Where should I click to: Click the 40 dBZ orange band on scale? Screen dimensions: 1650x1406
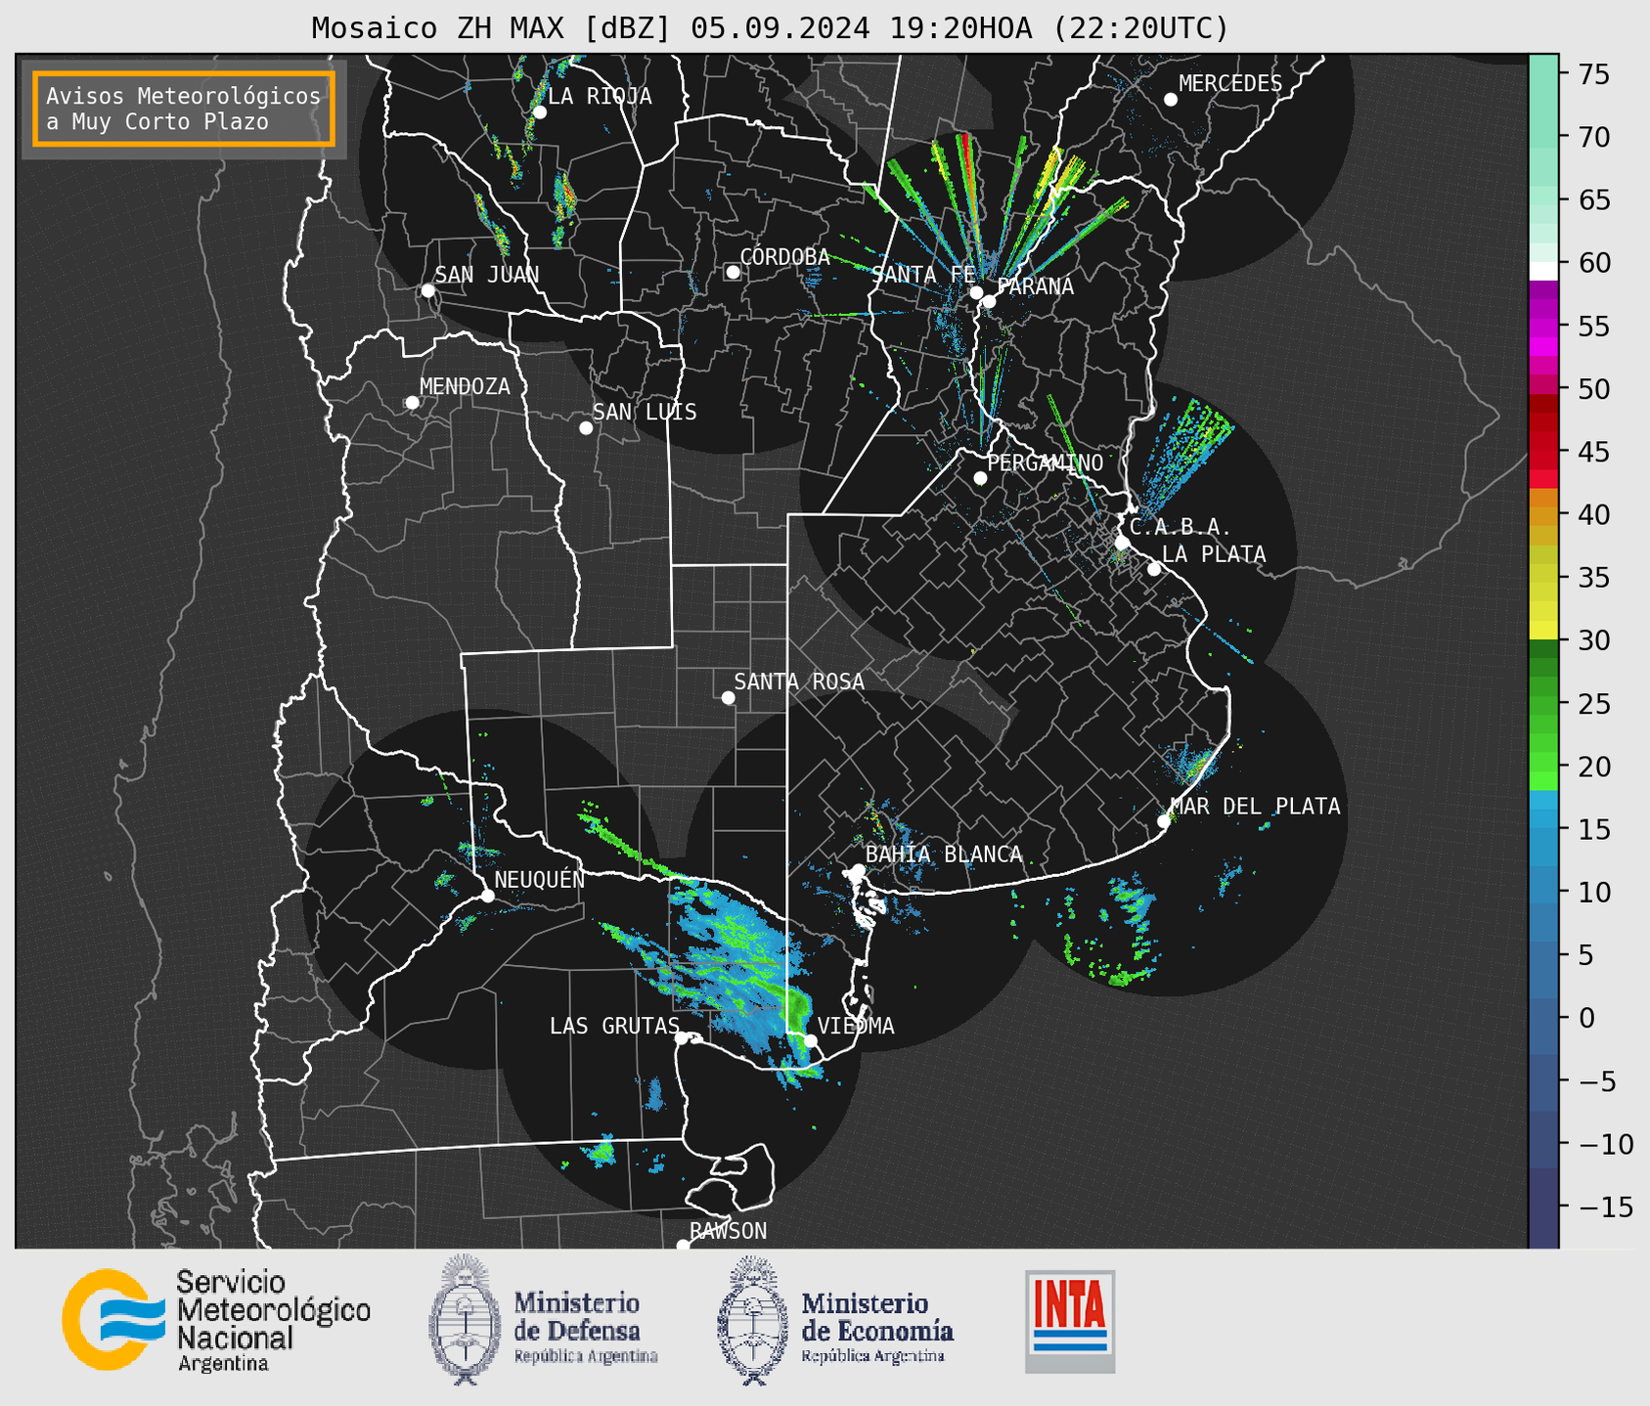[1543, 514]
